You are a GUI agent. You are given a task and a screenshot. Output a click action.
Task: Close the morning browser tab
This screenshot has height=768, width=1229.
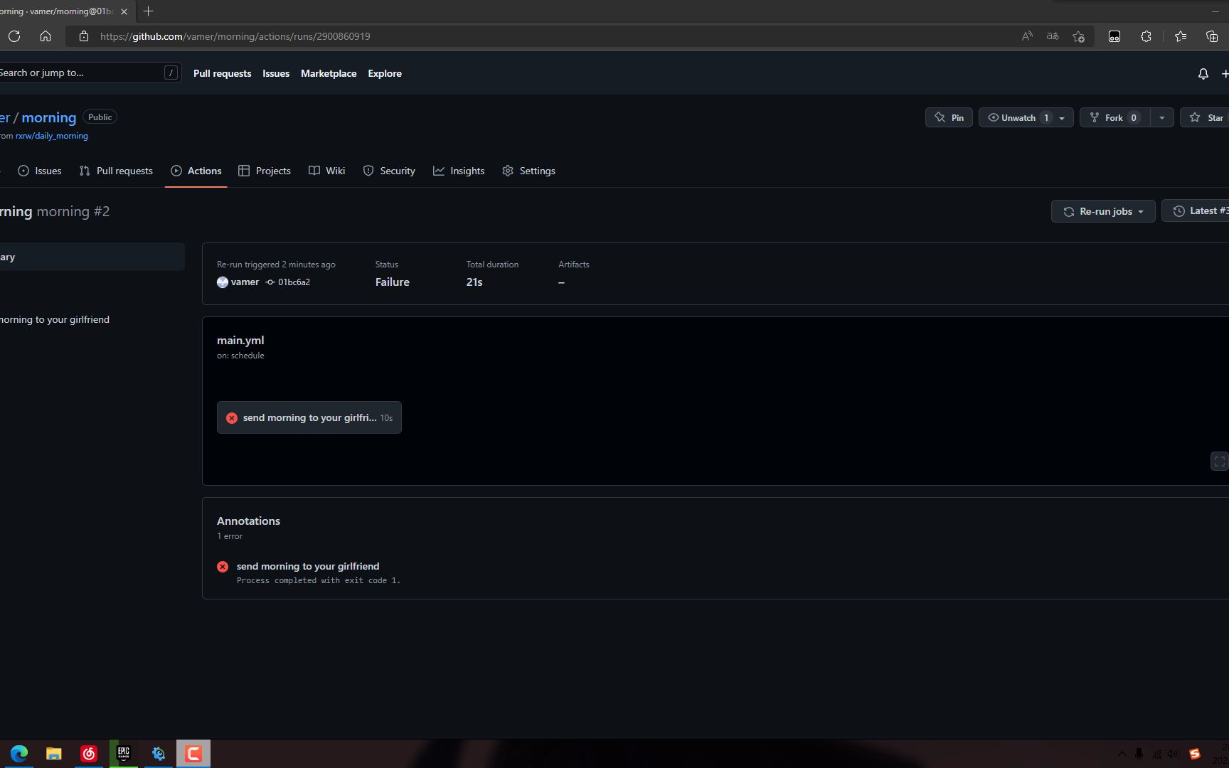click(x=124, y=11)
